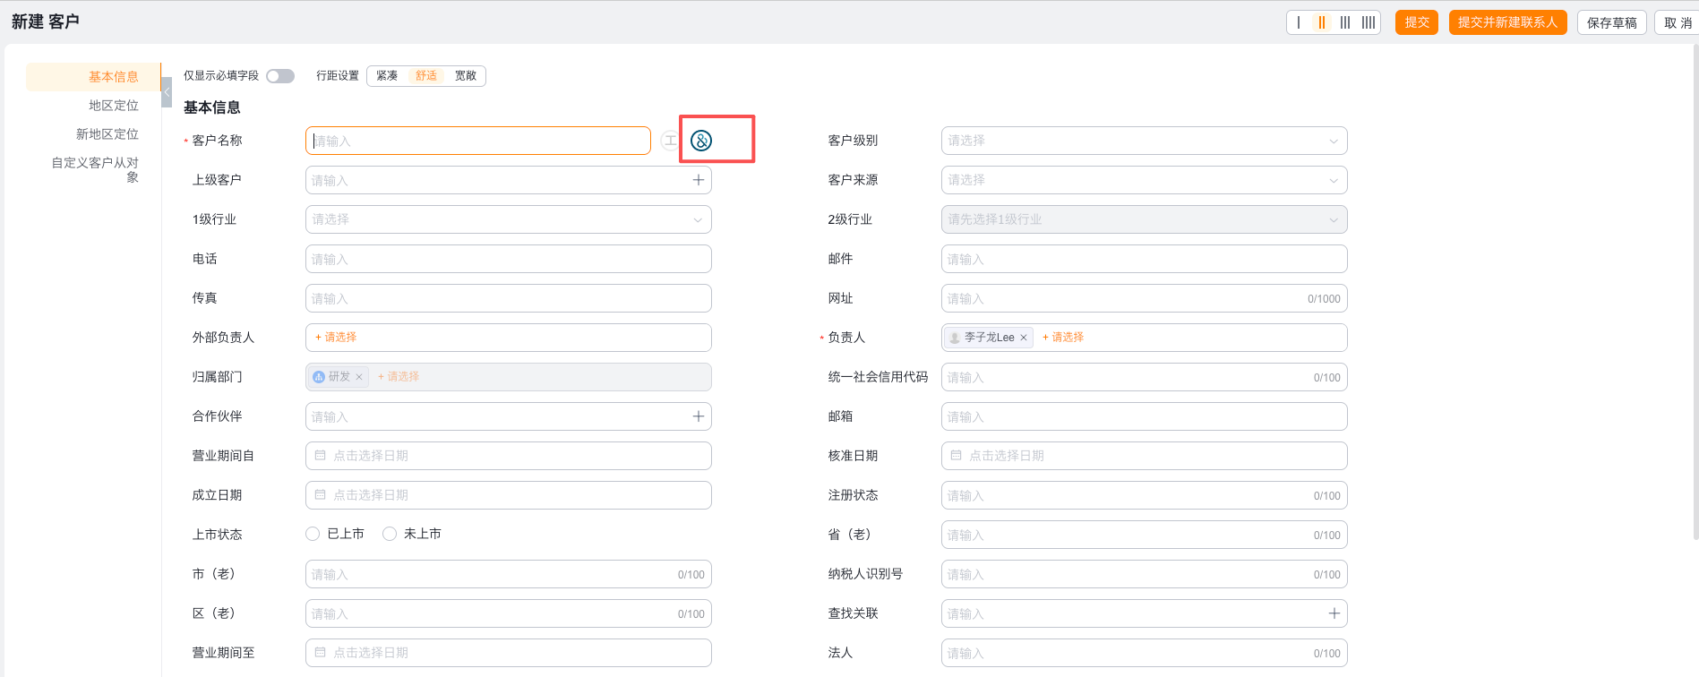The width and height of the screenshot is (1699, 677).
Task: Click the plus icon in 合作伙伴 field
Action: point(699,416)
